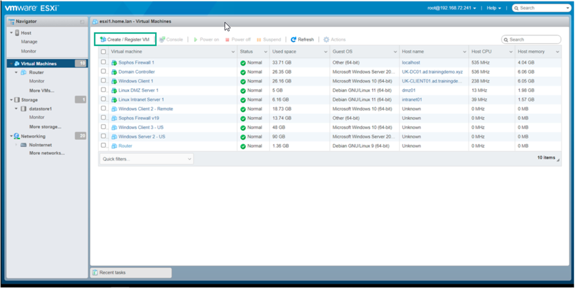Click the Linux Intranet Server 1 VM icon
575x288 pixels.
point(114,100)
